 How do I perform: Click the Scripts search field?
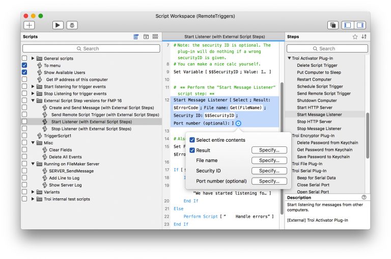(91, 48)
